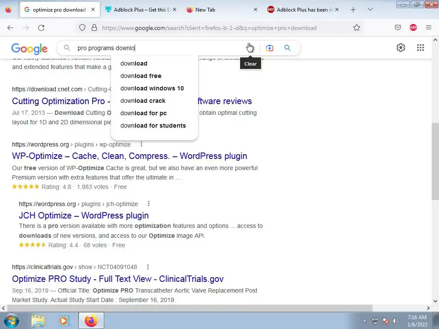Click the vertical scrollbar thumb
The width and height of the screenshot is (439, 329).
[x=435, y=162]
